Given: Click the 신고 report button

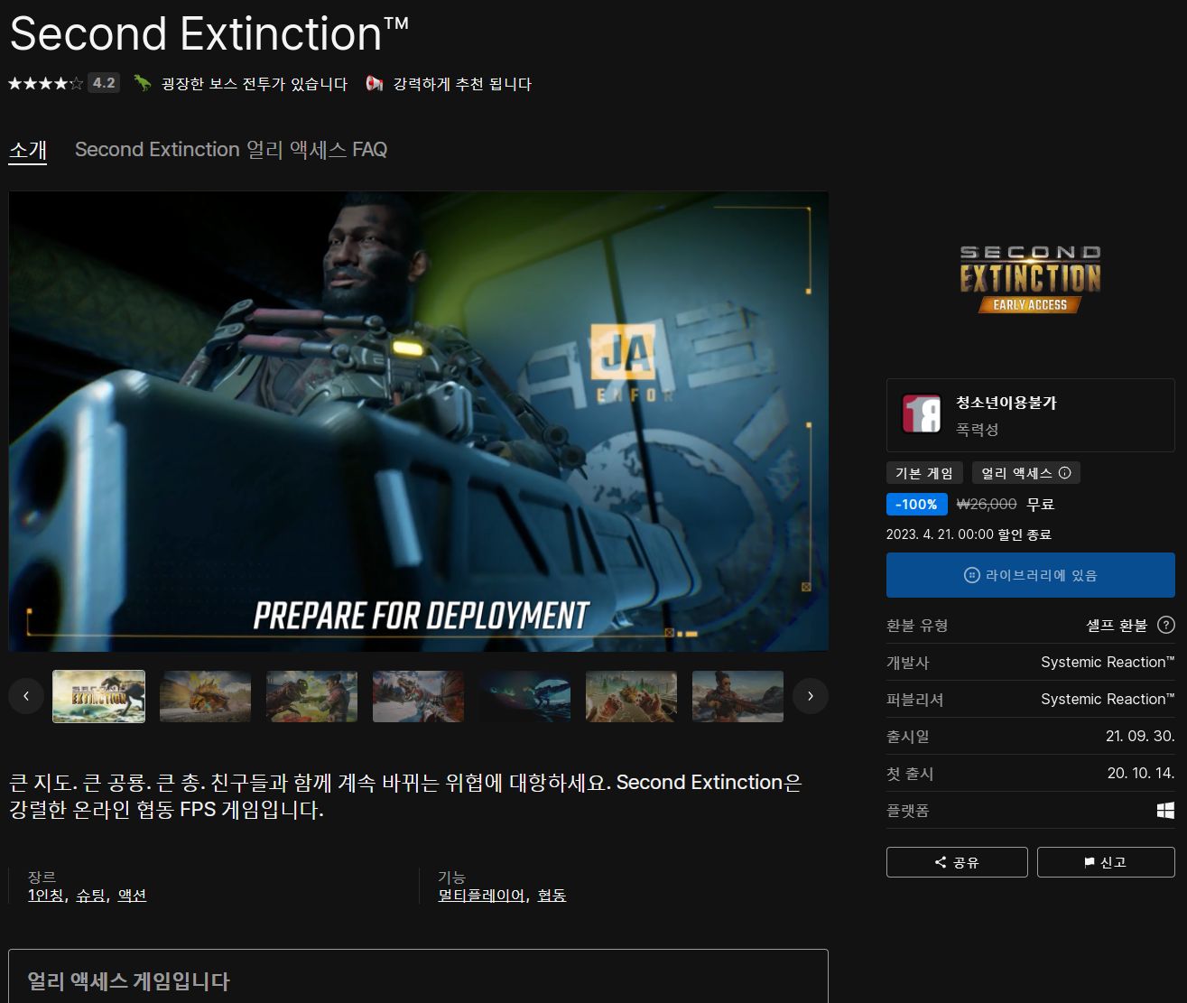Looking at the screenshot, I should pyautogui.click(x=1106, y=862).
